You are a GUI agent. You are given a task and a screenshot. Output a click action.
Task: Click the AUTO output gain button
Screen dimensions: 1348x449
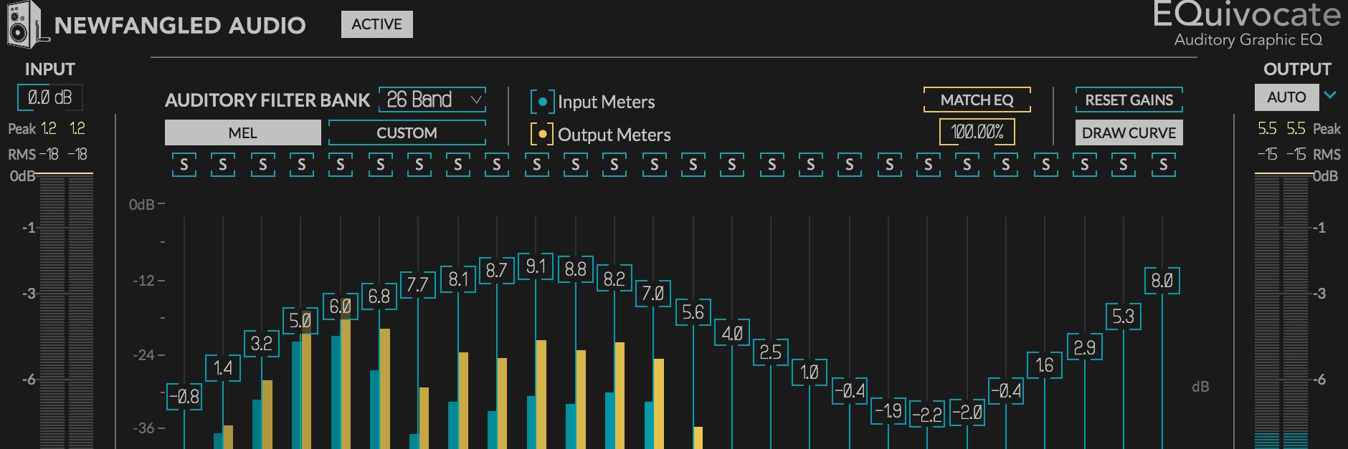1286,97
